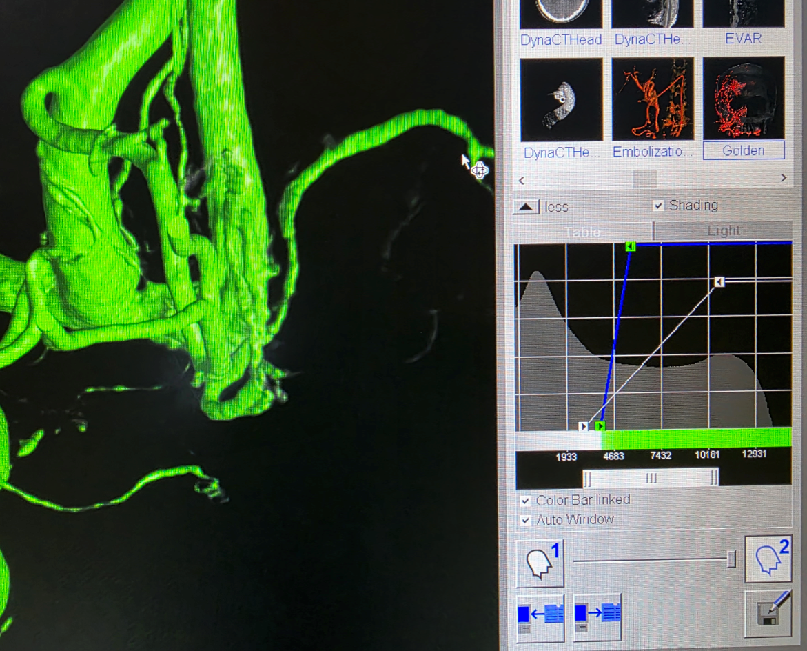The height and width of the screenshot is (651, 807).
Task: Select the Golden preset label
Action: 744,151
